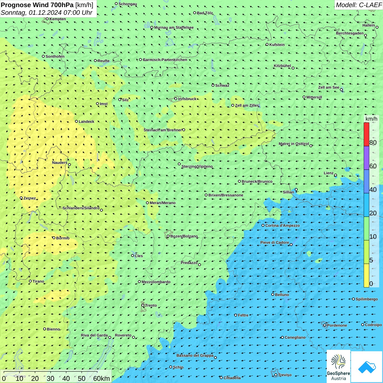Viewport: 383px width, 383px height.
Task: Click the 'Bienno' label
Action: coord(53,329)
